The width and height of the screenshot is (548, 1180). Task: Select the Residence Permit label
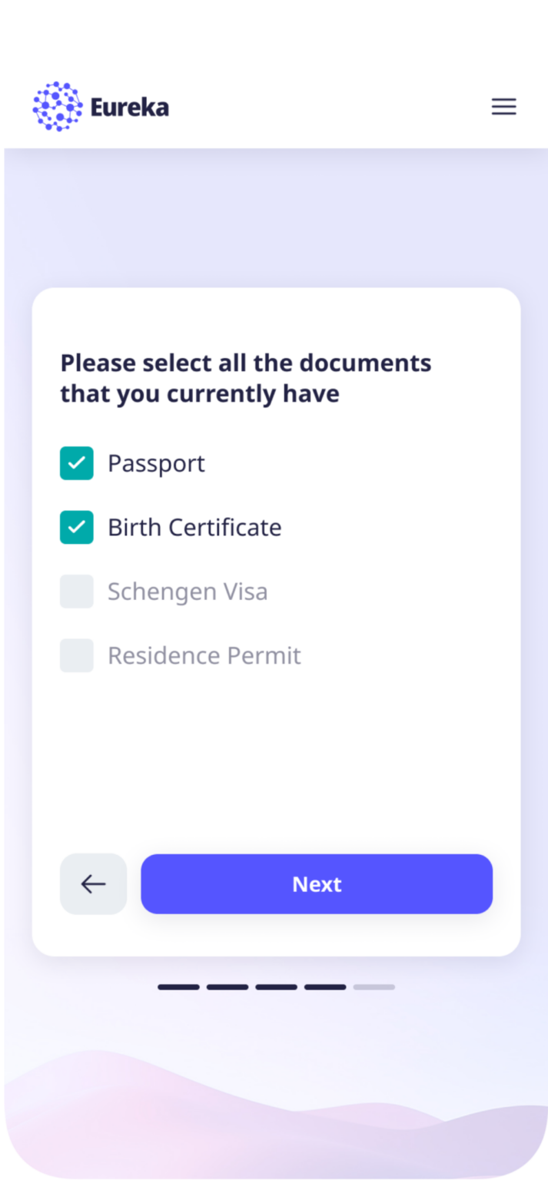pos(204,655)
